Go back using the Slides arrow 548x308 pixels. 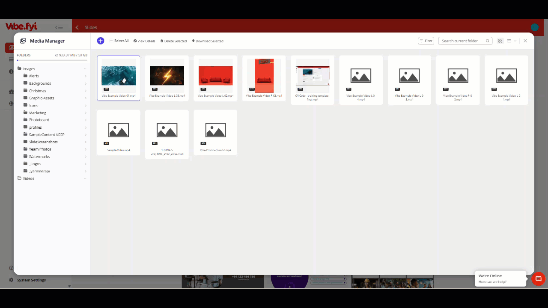pyautogui.click(x=77, y=27)
